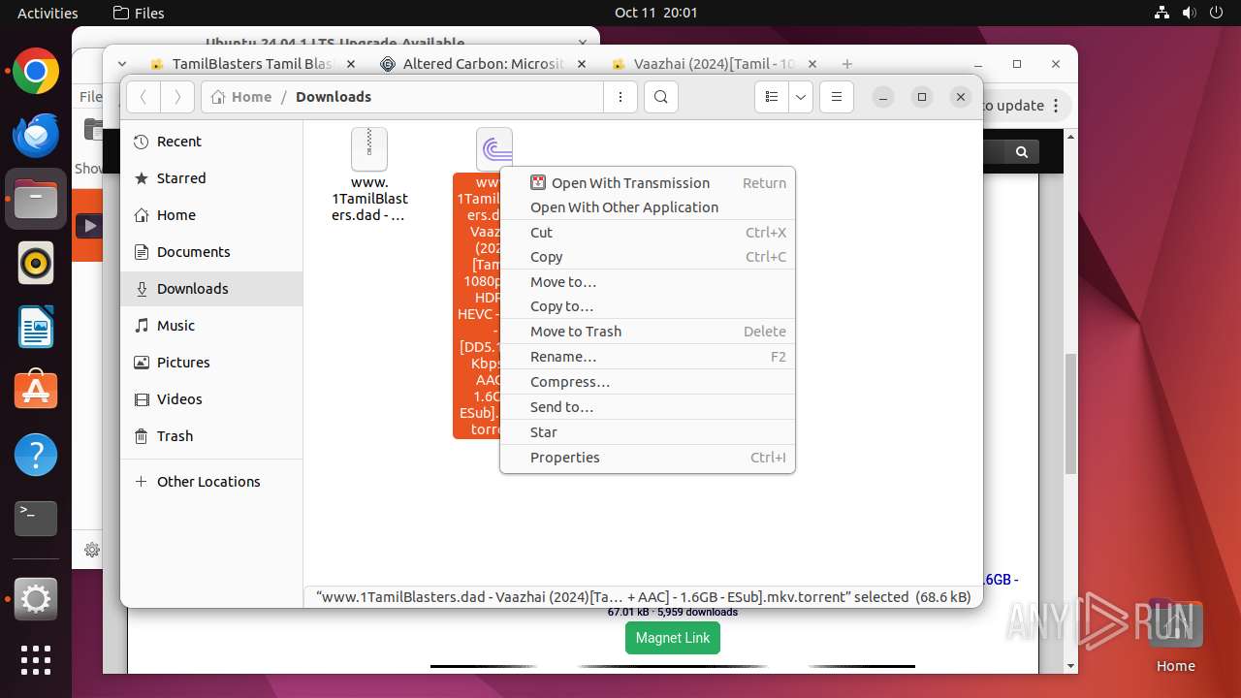Open Settings gear in the dock
This screenshot has height=698, width=1241.
tap(36, 600)
